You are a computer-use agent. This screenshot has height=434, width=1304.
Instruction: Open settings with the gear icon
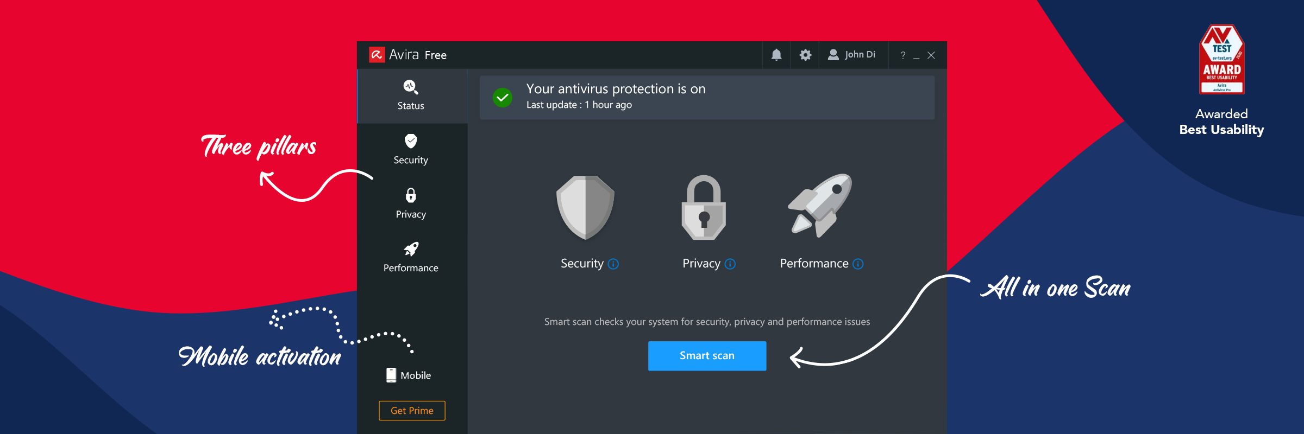pos(805,55)
